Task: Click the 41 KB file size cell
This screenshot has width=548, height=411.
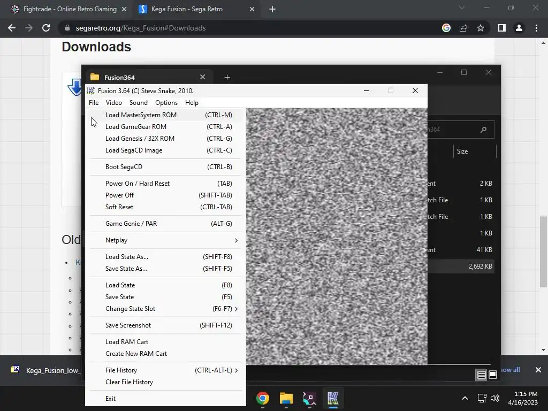Action: (x=484, y=250)
